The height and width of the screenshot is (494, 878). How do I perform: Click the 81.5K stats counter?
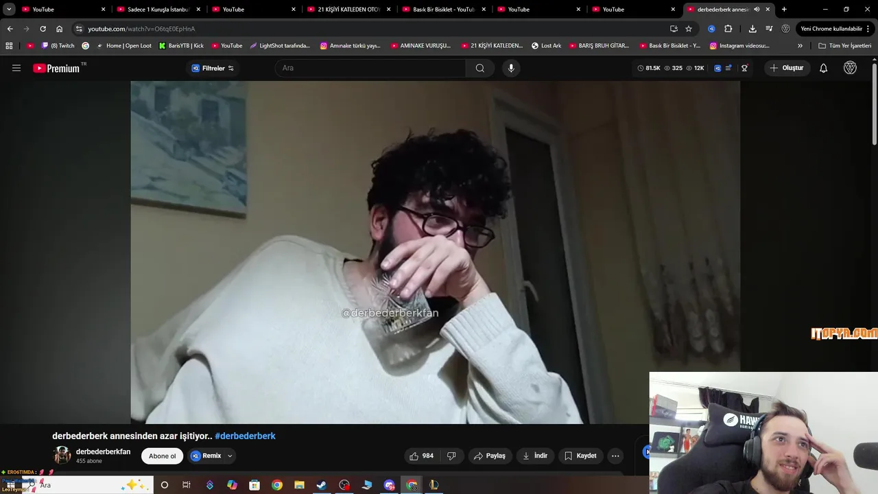pyautogui.click(x=649, y=68)
